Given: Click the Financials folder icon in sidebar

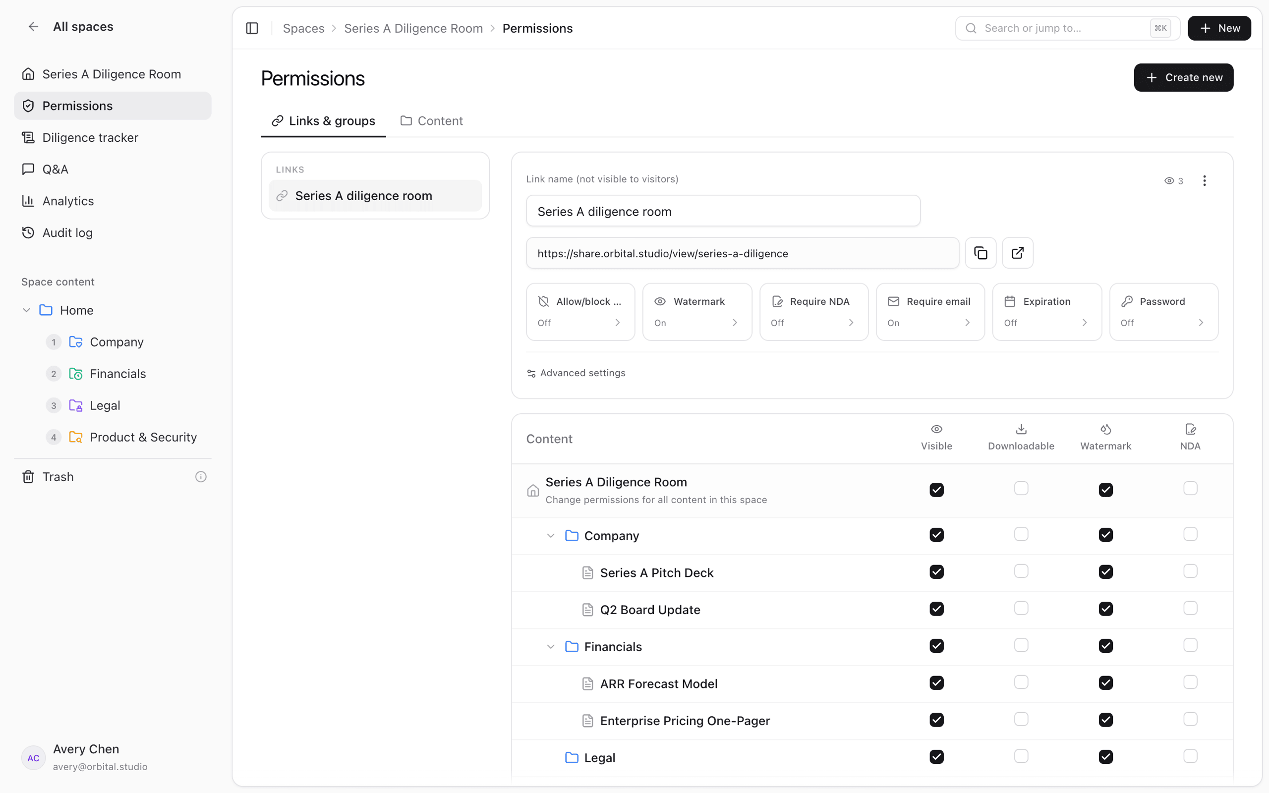Looking at the screenshot, I should [75, 374].
